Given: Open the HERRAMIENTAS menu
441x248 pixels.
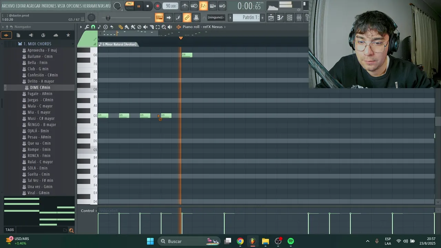Looking at the screenshot, I should (x=94, y=6).
